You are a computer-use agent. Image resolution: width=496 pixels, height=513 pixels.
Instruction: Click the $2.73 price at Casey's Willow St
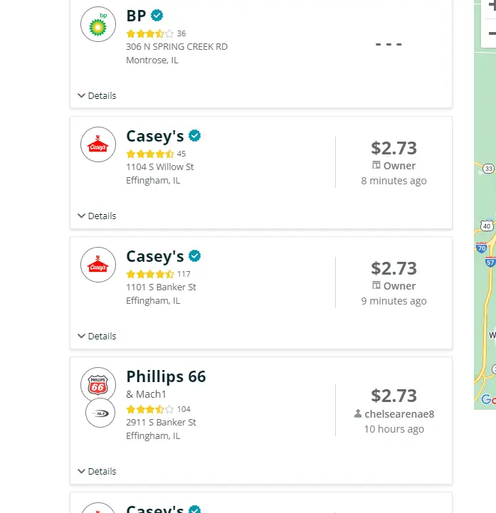(394, 148)
